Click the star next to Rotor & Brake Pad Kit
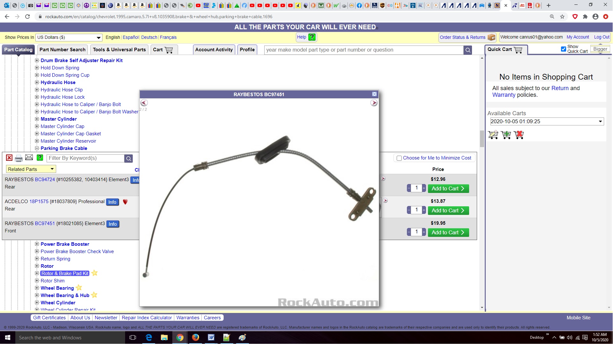This screenshot has width=614, height=347. 95,273
